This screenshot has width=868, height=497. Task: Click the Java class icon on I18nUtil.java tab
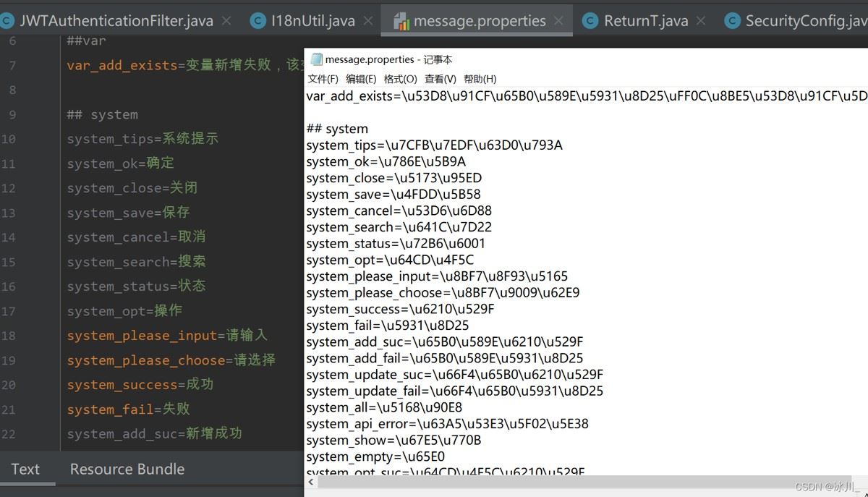tap(258, 21)
